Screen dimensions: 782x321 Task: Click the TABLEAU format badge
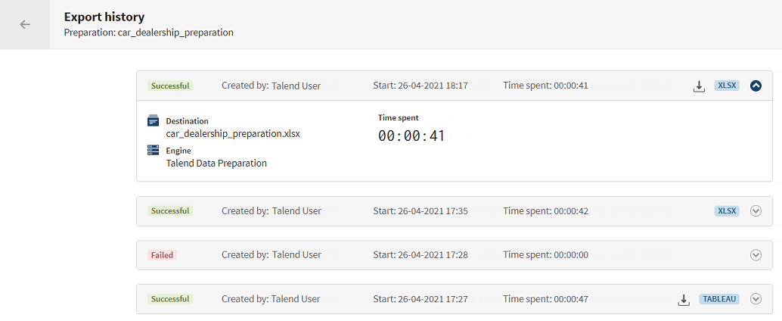720,299
